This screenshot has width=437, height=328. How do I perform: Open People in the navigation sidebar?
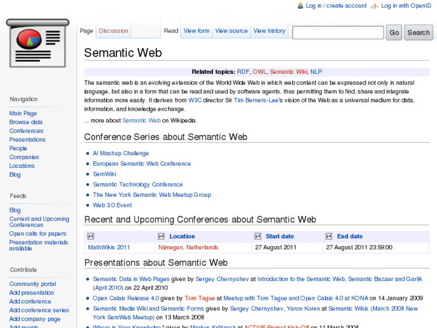point(18,148)
